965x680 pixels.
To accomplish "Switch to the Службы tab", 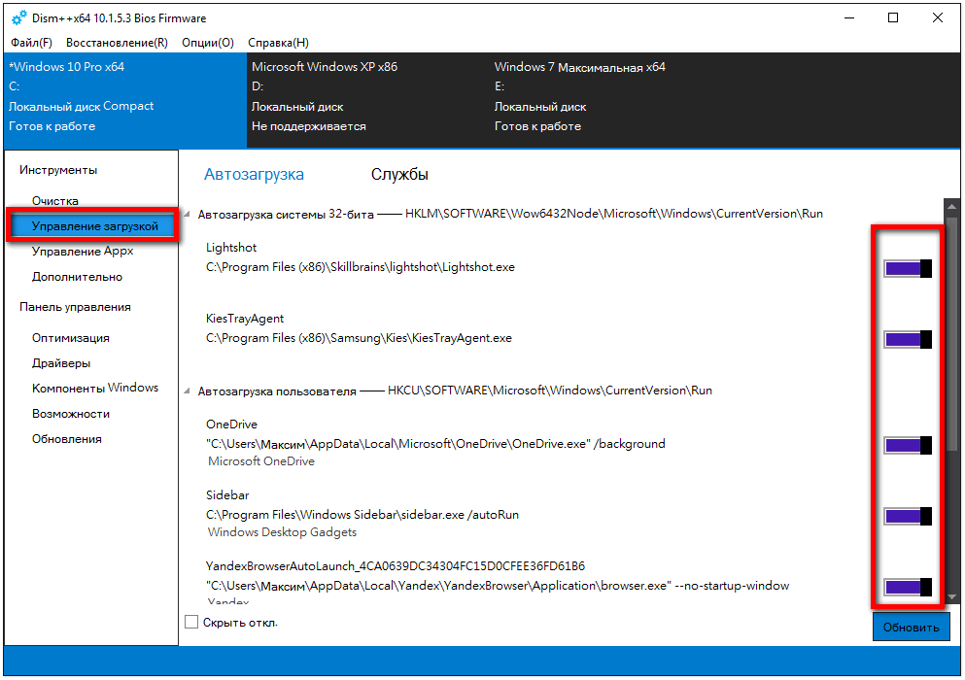I will pos(399,175).
